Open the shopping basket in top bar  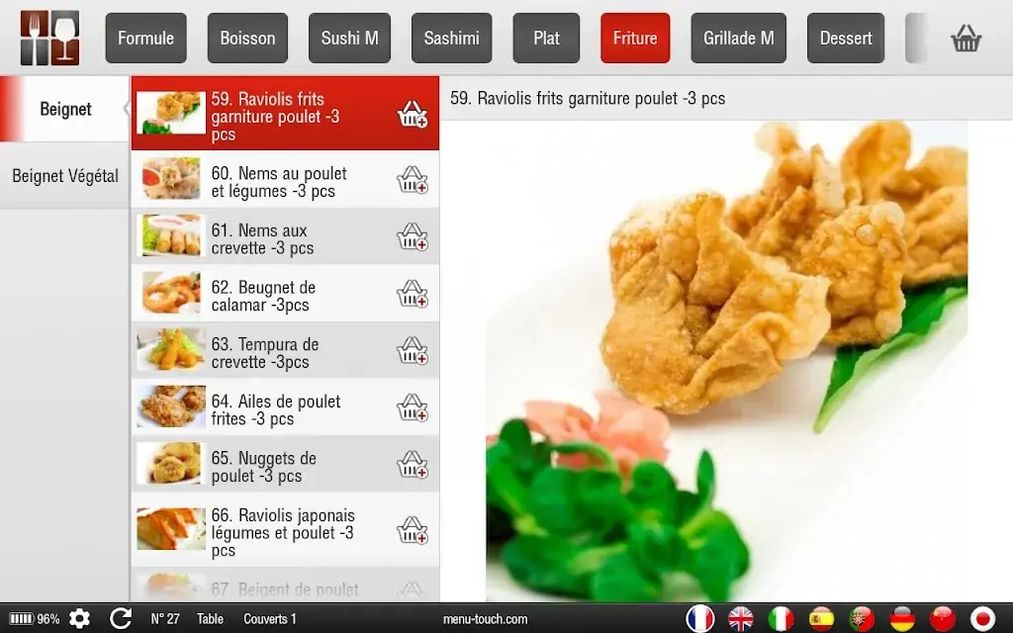(966, 39)
